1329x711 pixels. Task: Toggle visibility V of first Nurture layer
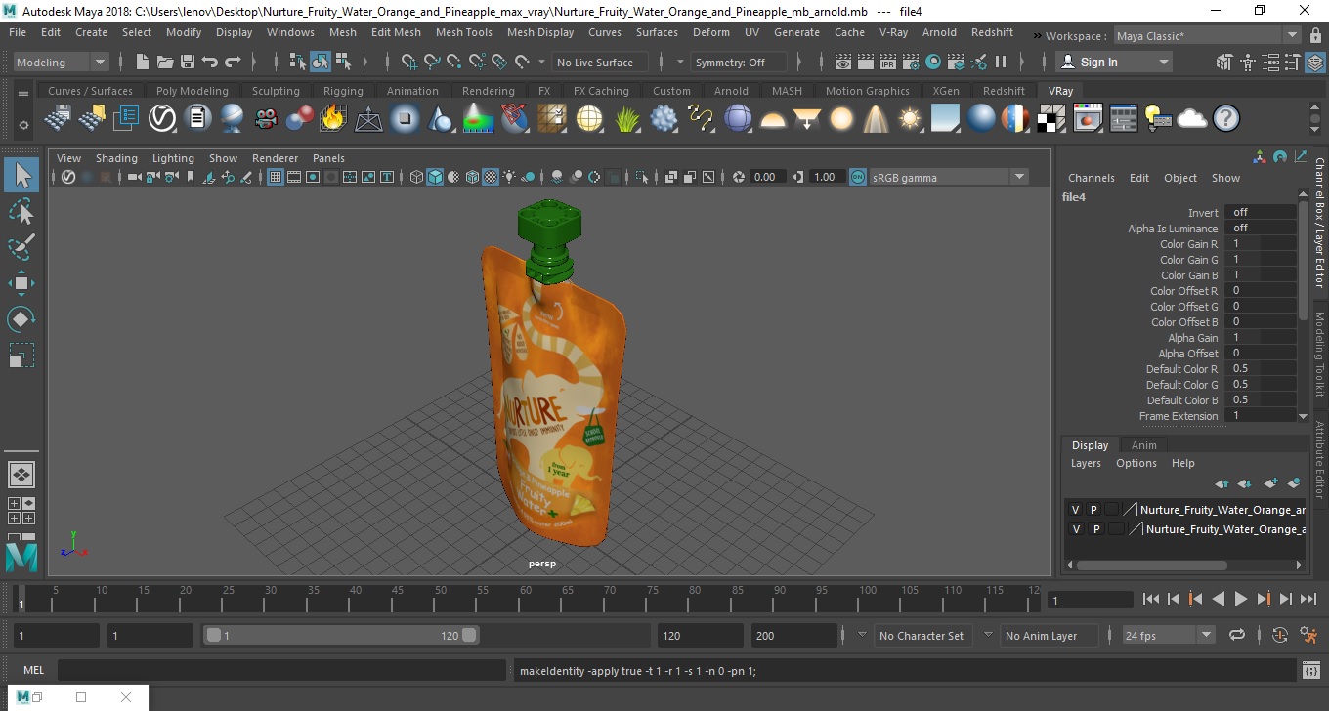click(1076, 510)
